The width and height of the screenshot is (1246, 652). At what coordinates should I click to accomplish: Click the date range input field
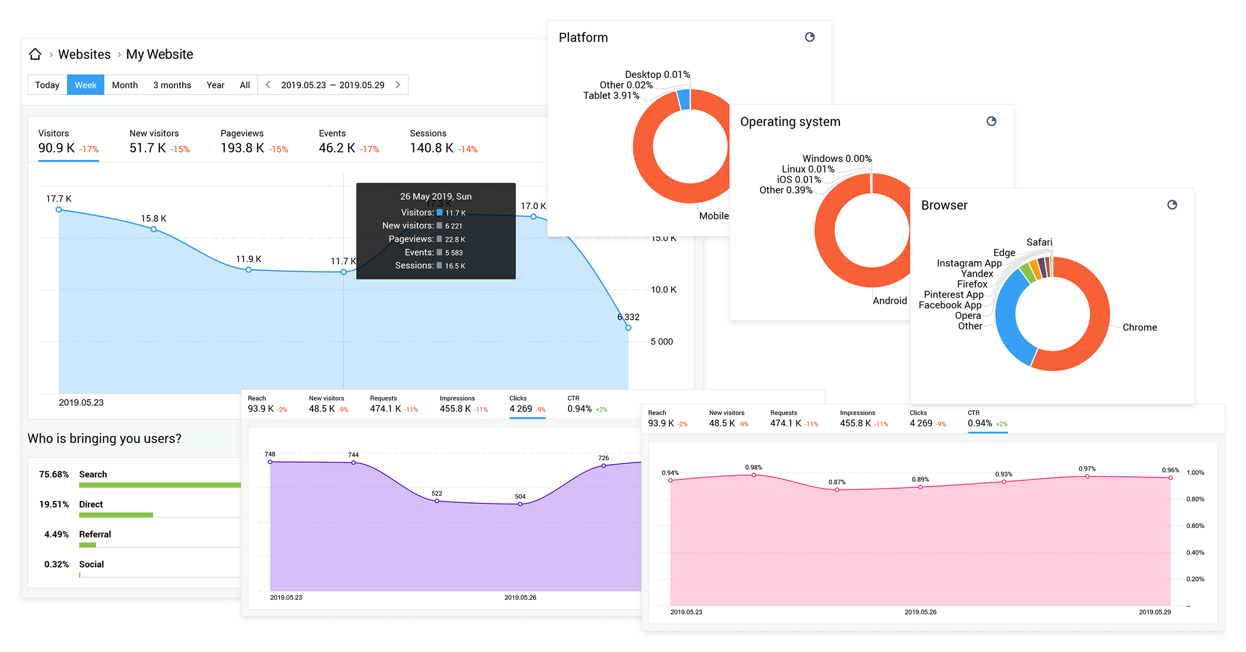(333, 86)
